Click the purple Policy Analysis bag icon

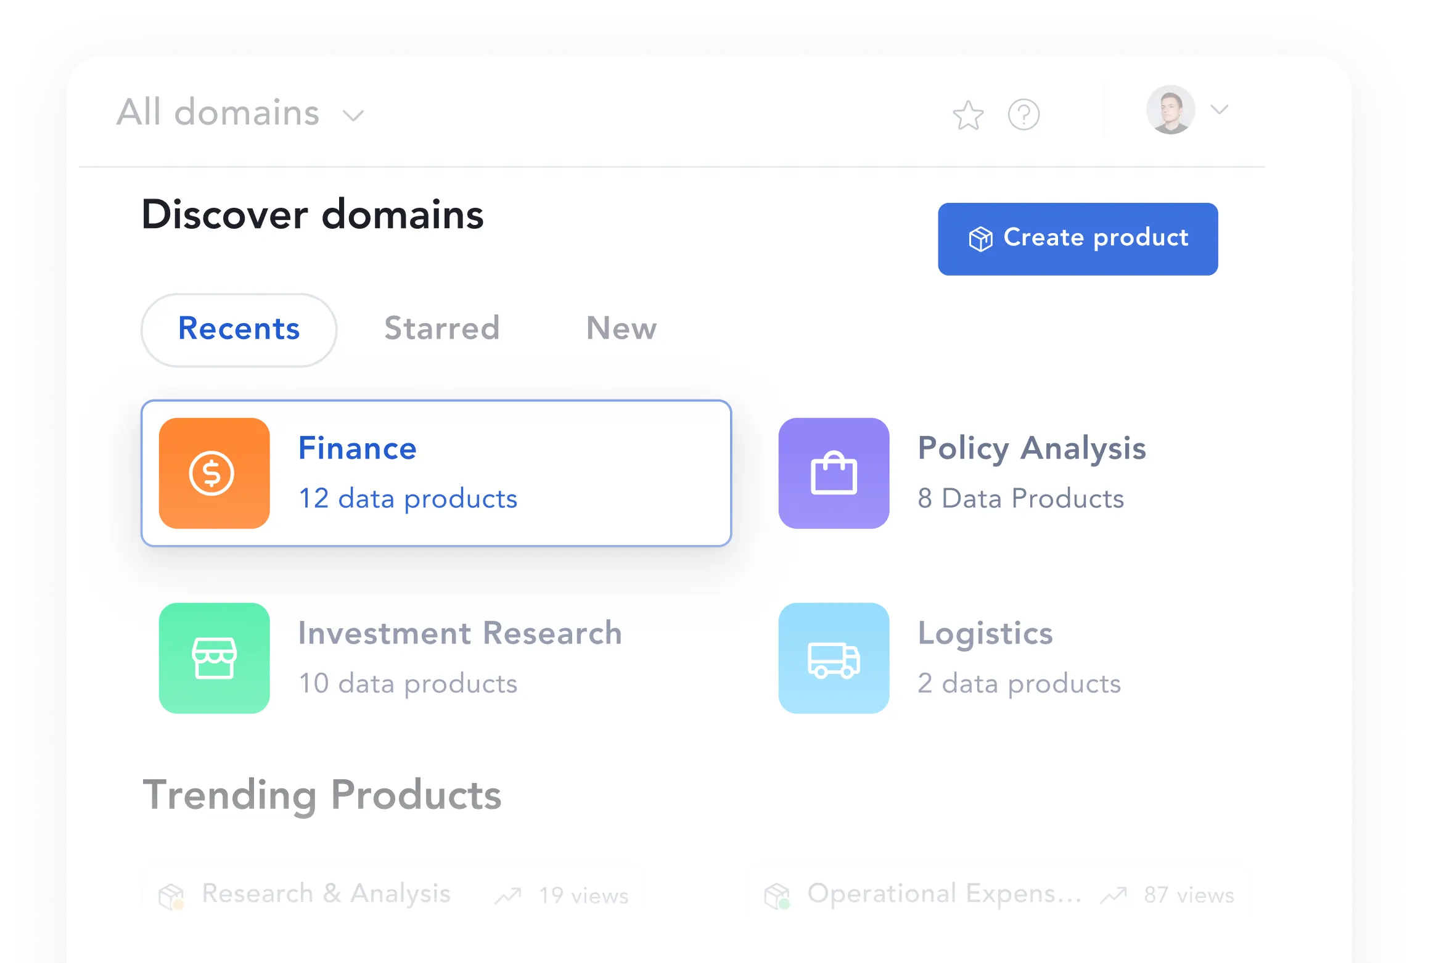point(834,473)
